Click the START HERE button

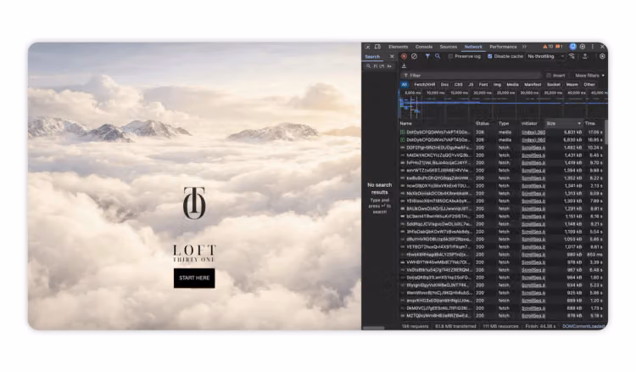click(x=194, y=279)
